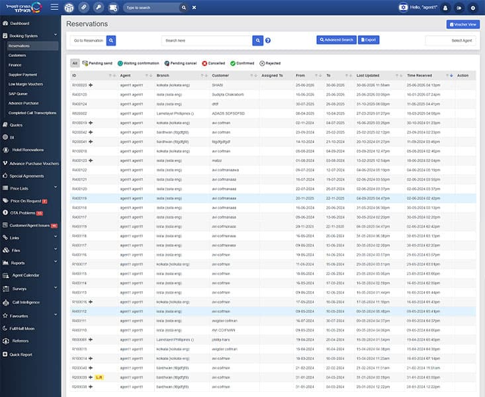The image size is (485, 397).
Task: Open the dice cube icon in the top bar
Action: (x=69, y=7)
